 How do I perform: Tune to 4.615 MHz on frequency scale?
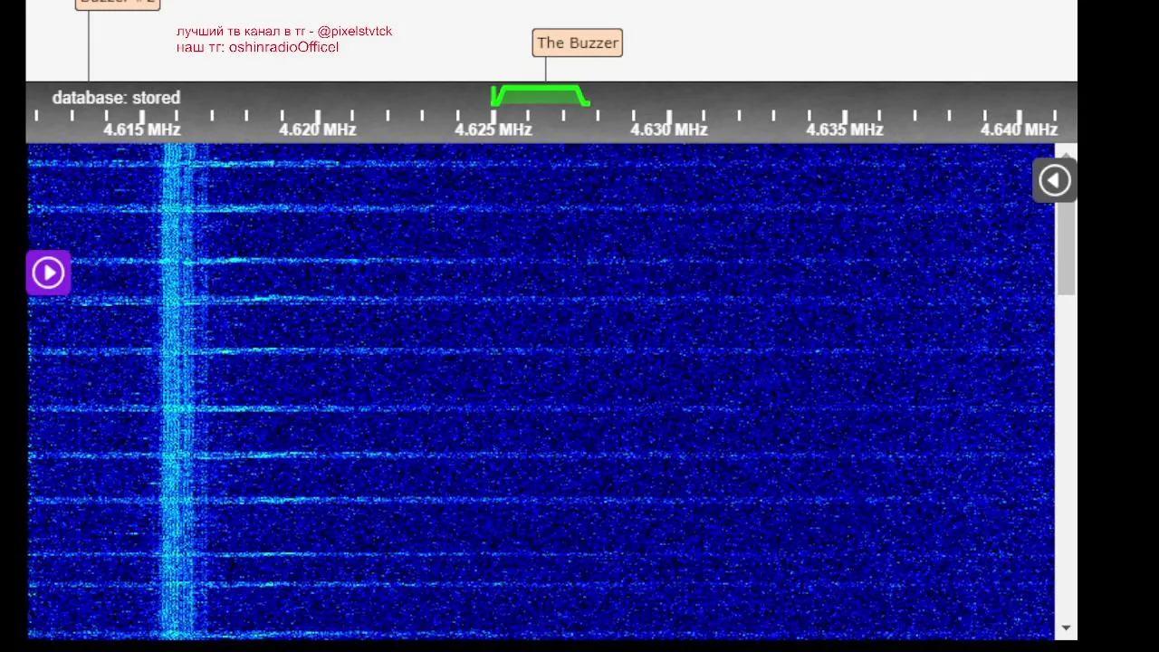pyautogui.click(x=142, y=129)
